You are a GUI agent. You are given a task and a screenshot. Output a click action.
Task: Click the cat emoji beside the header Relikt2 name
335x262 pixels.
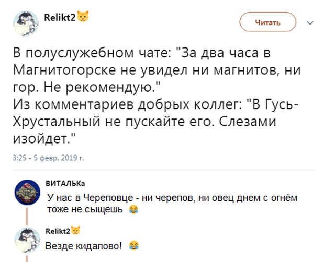coord(83,16)
